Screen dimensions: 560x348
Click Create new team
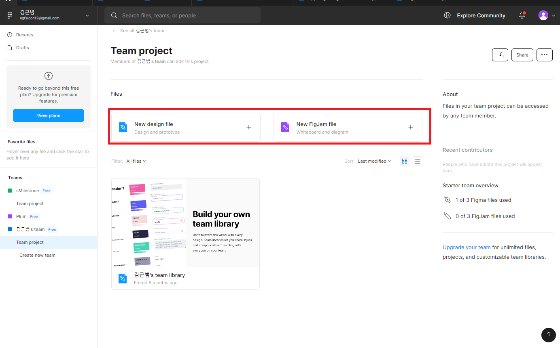[x=37, y=255]
